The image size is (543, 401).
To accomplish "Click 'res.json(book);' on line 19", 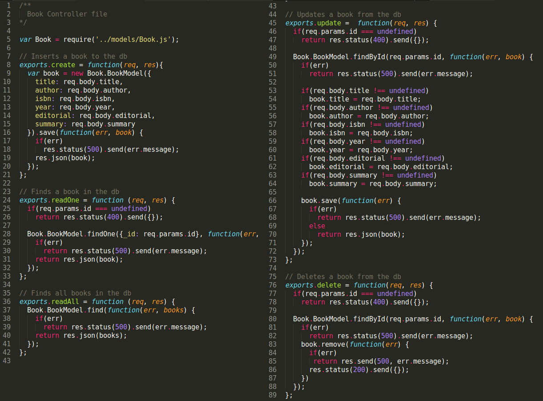I will [65, 158].
